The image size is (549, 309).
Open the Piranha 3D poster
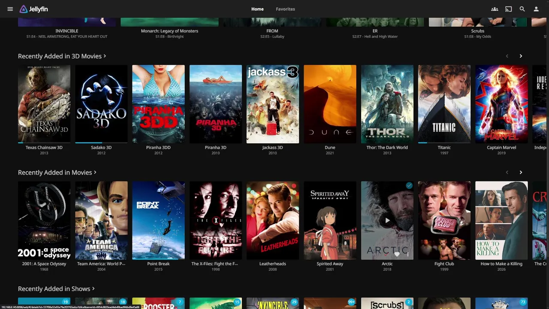216,104
